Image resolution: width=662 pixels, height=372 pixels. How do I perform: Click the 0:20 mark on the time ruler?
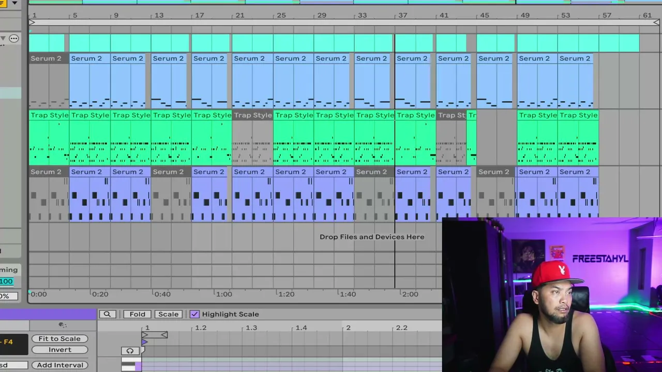pyautogui.click(x=100, y=294)
